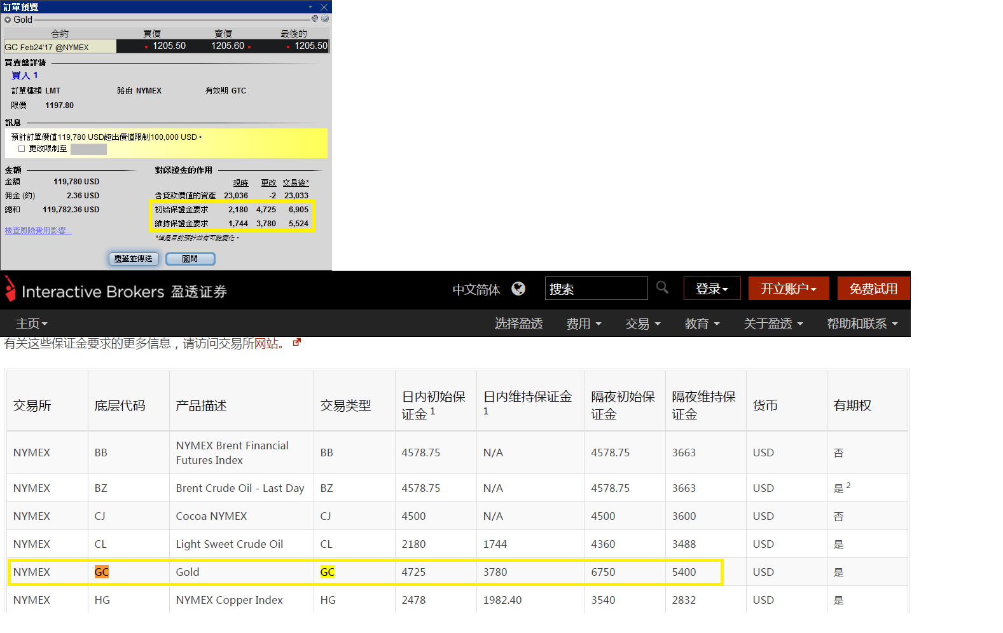Click the 賣價 ask price 1205.60
Viewport: 1003px width, 633px height.
tap(228, 46)
